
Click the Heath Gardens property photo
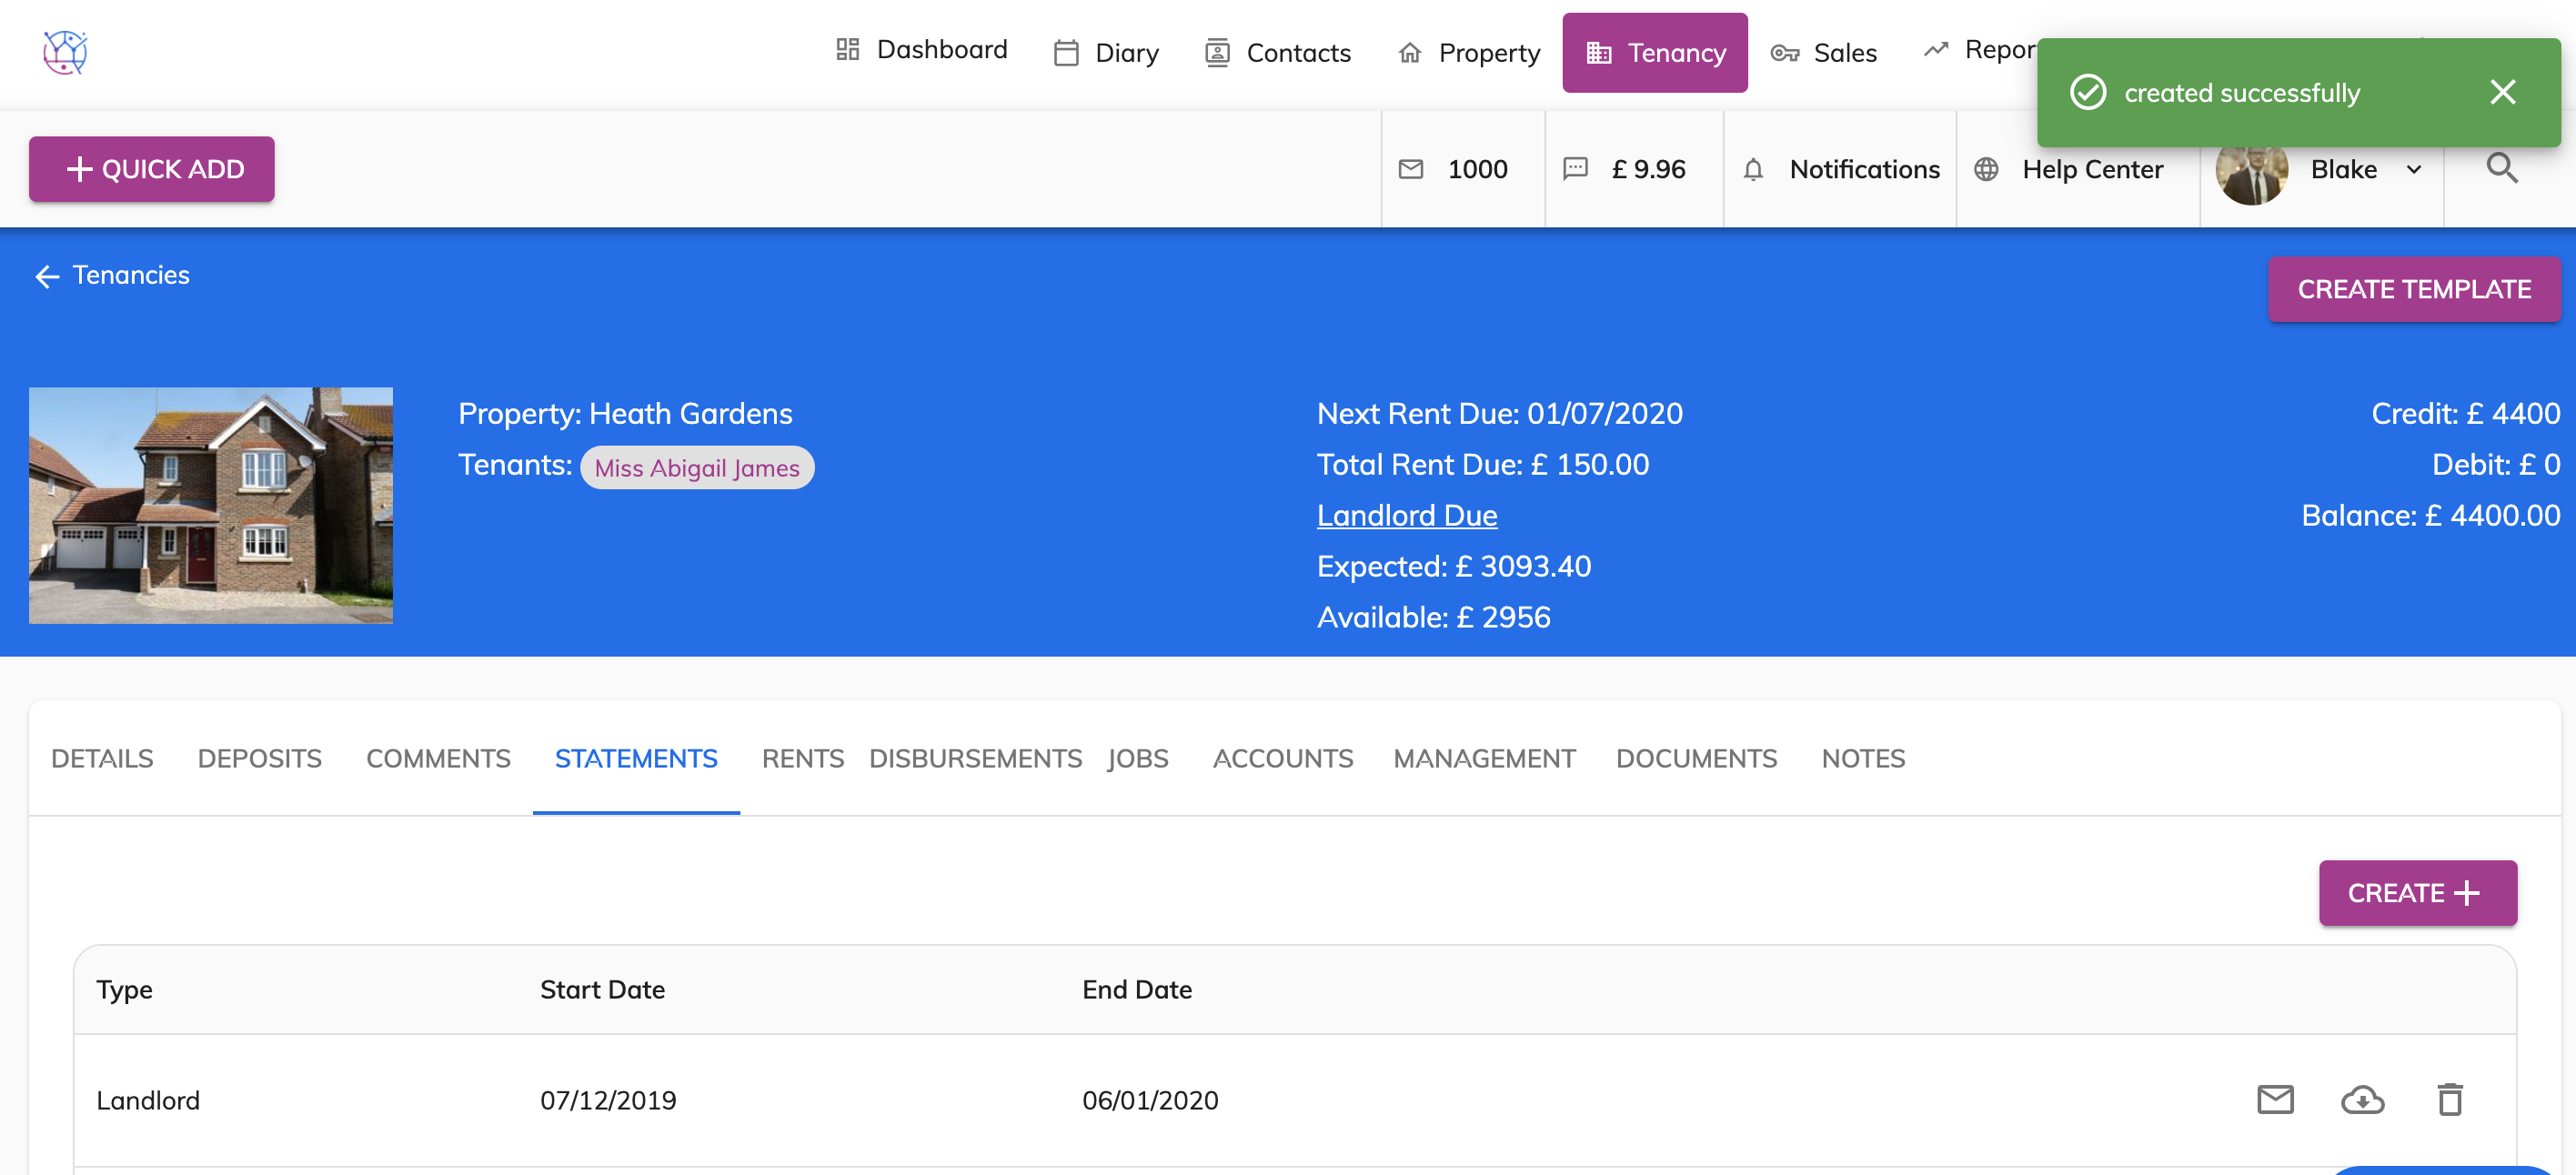211,505
